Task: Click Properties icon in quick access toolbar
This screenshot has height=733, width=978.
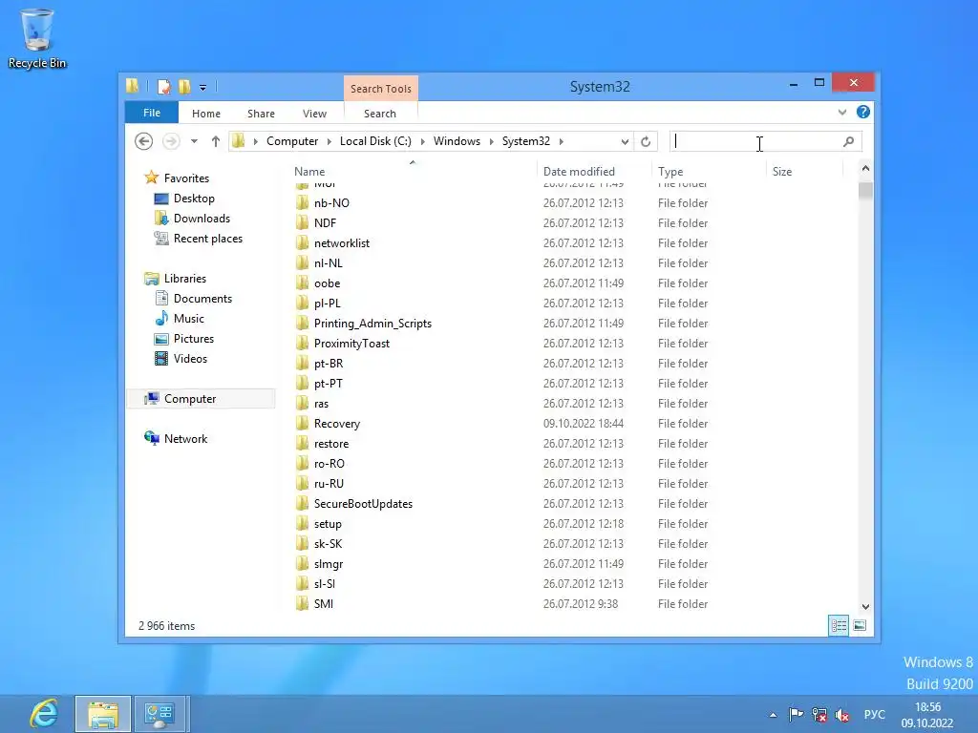Action: coord(164,87)
